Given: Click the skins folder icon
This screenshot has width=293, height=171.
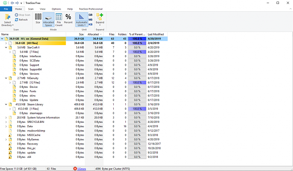Looking at the screenshot, I should pos(14,96).
